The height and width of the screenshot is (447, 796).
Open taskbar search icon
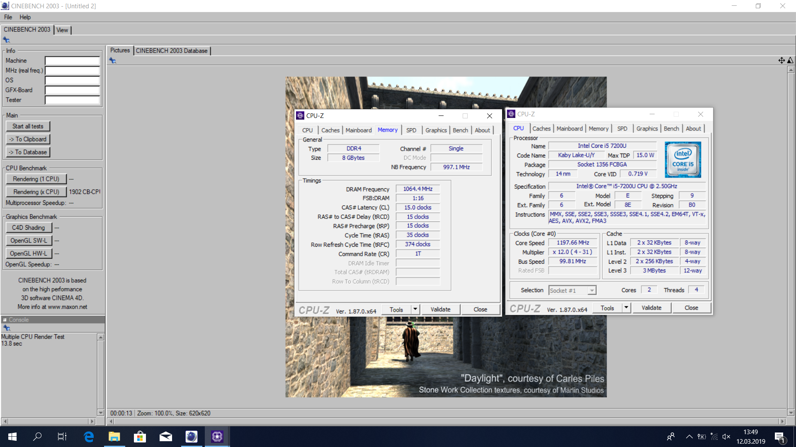pyautogui.click(x=37, y=436)
